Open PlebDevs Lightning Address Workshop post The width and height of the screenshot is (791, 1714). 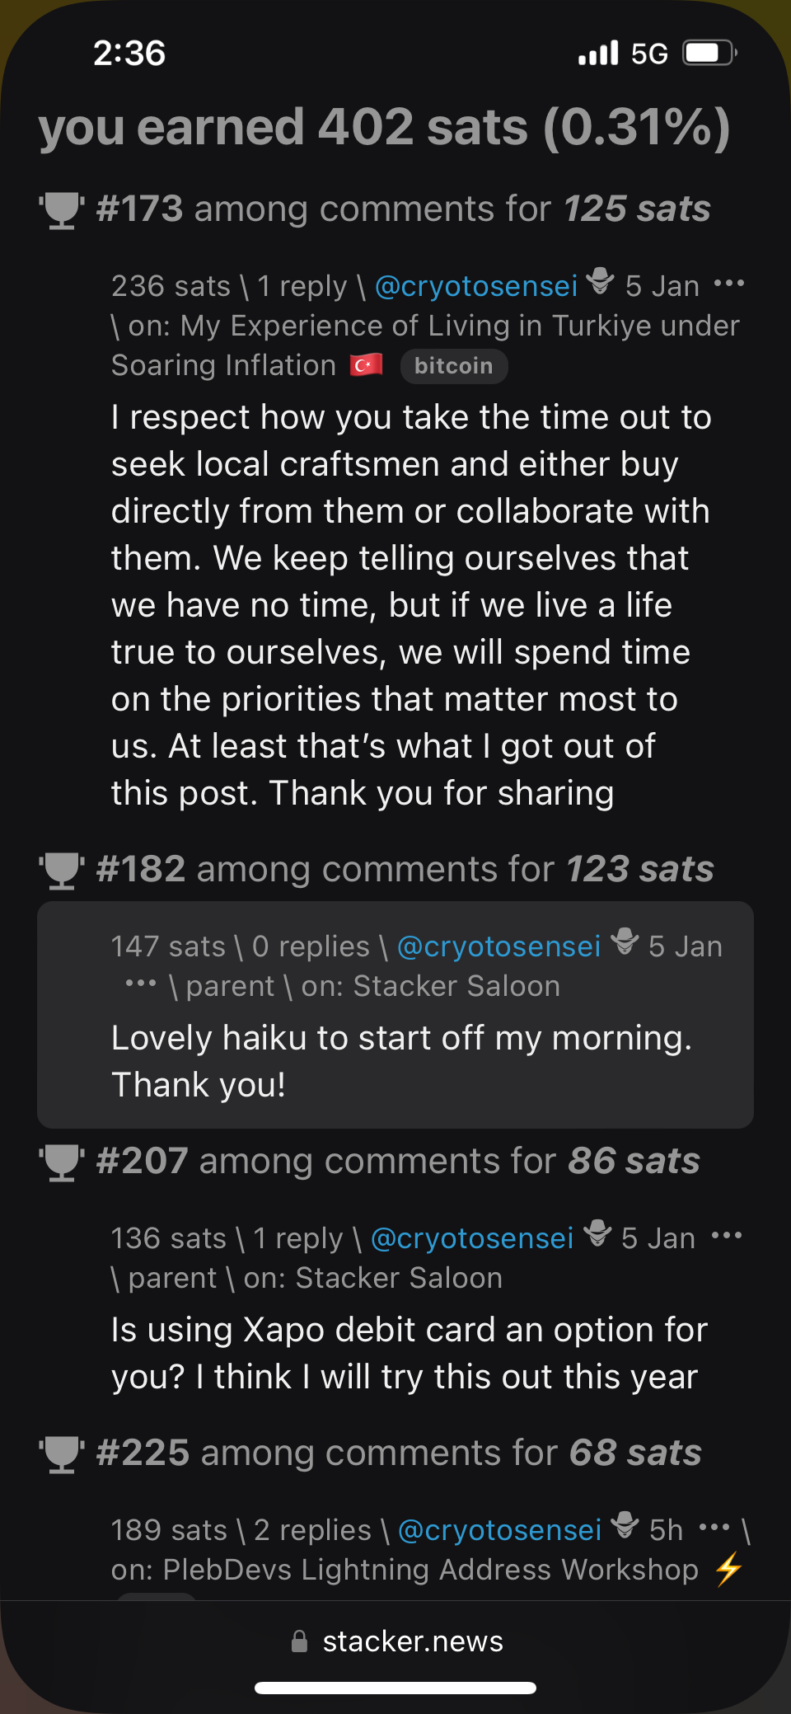click(430, 1570)
